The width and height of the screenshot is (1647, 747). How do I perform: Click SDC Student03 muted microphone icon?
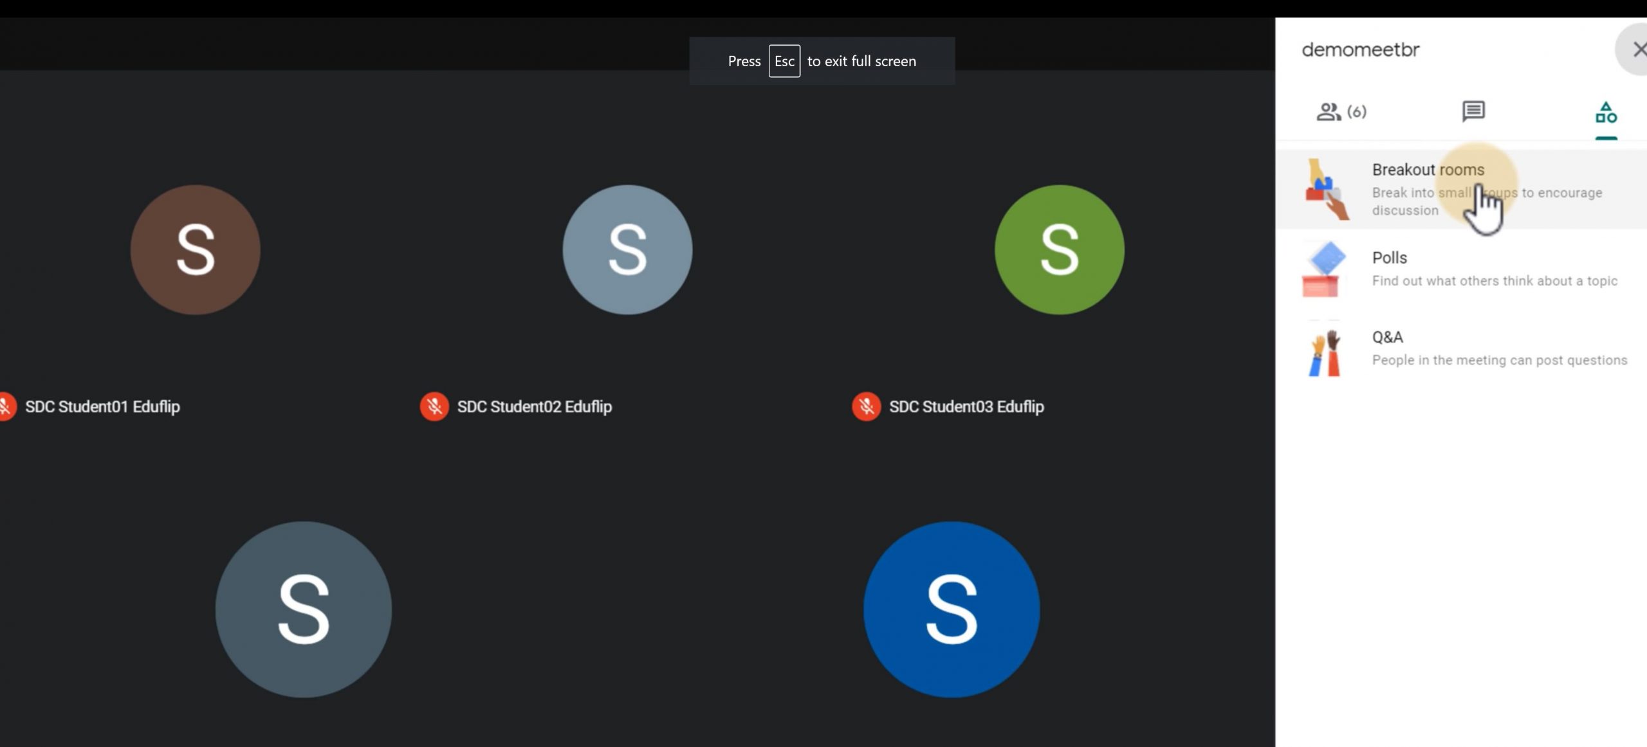coord(866,407)
